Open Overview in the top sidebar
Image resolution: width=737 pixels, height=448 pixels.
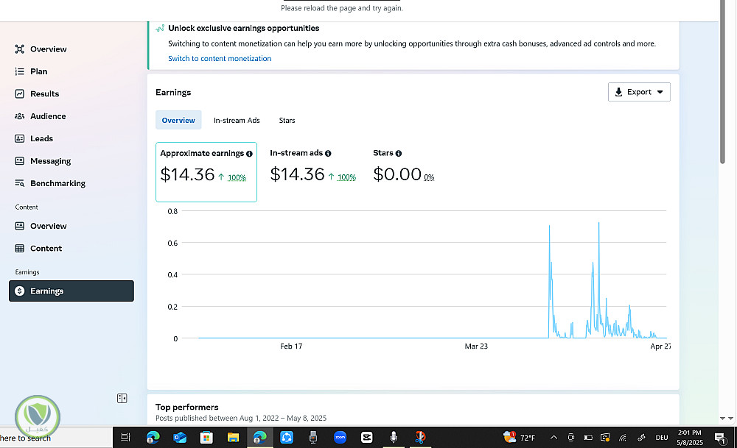[48, 49]
